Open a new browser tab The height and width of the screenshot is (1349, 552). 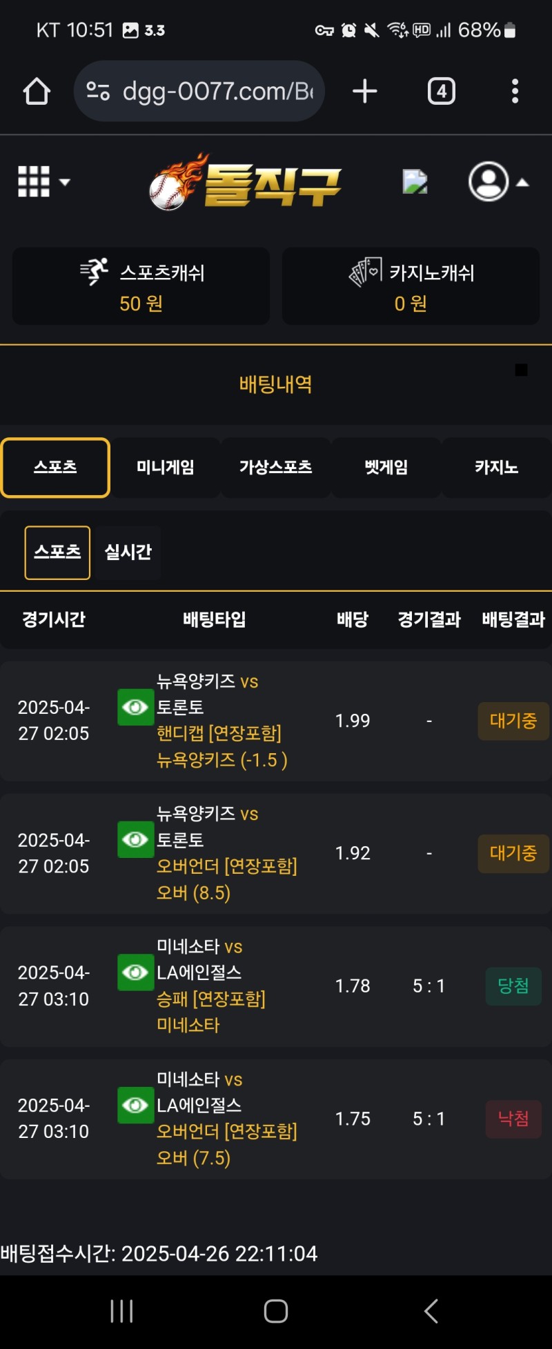pos(364,91)
